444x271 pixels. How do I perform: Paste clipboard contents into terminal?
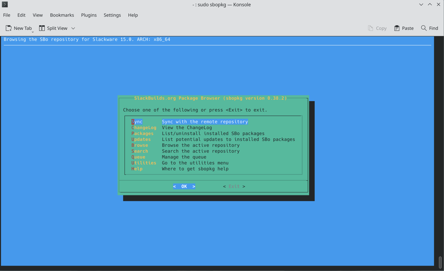tap(404, 28)
